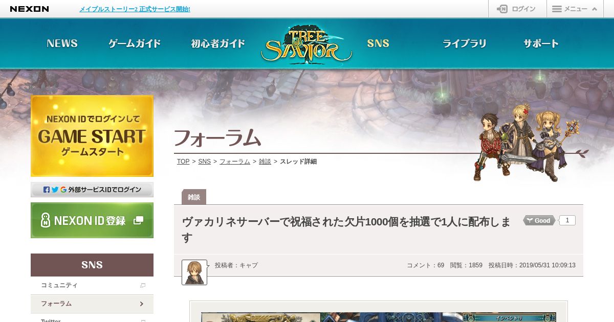This screenshot has width=614, height=322.
Task: Select the 雑談 category tab
Action: point(194,197)
